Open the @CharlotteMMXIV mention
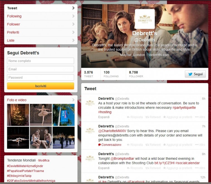The image size is (211, 184). click(112, 131)
